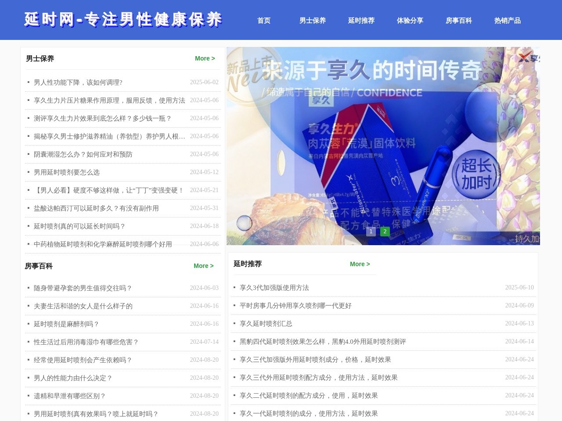
Task: Open the 首页 nav item
Action: click(263, 21)
